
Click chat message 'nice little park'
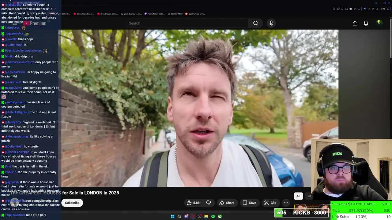tap(36, 215)
